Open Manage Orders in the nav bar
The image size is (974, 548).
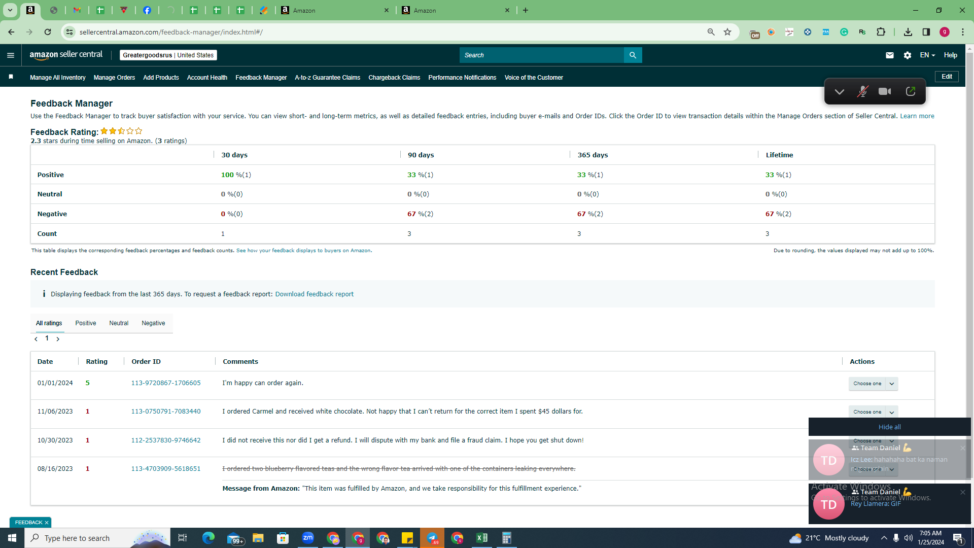point(114,78)
